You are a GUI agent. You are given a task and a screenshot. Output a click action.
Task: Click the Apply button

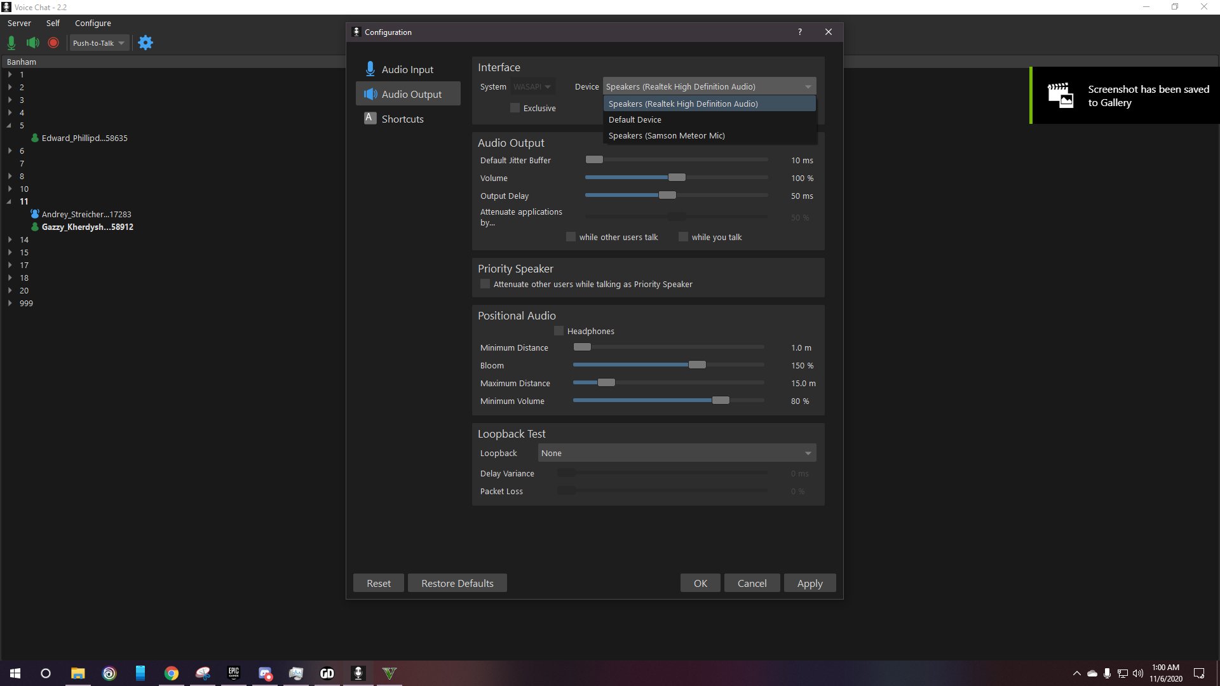click(810, 583)
